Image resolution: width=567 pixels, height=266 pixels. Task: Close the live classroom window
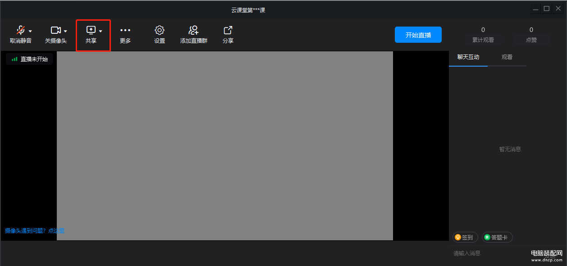558,9
